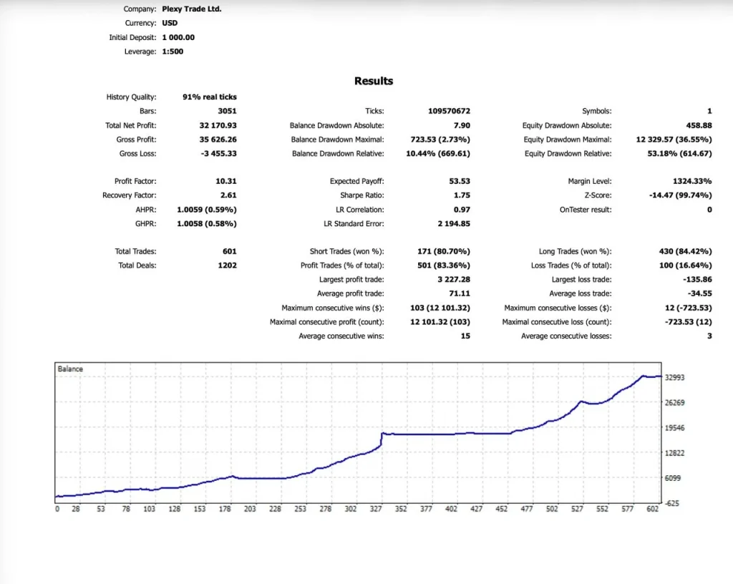Select the Total Trades count 601
This screenshot has width=733, height=584.
tap(230, 251)
